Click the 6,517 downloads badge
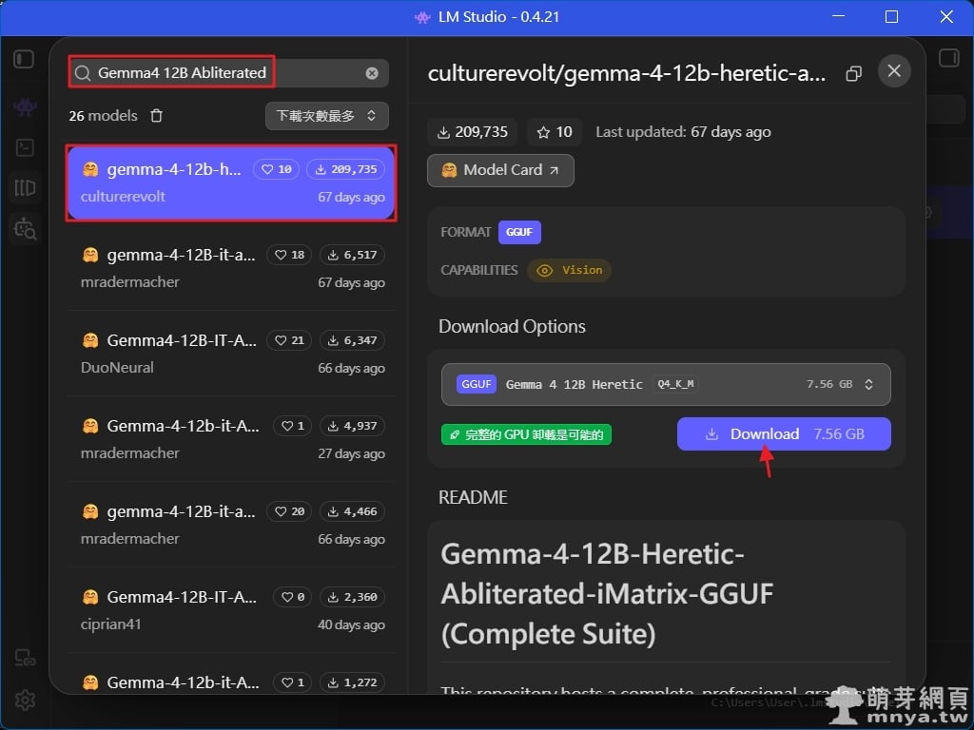The image size is (974, 730). (352, 255)
